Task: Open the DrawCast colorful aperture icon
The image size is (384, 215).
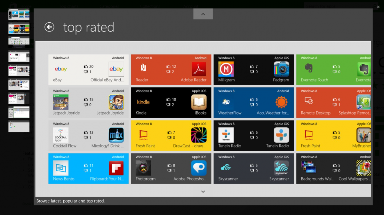Action: (x=199, y=135)
